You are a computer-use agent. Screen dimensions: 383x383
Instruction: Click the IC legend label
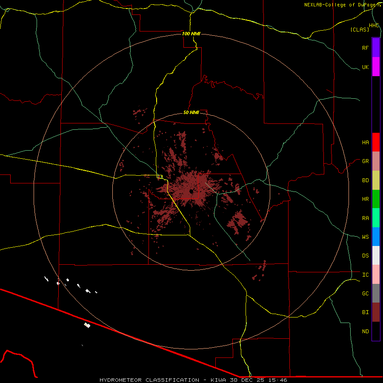[x=365, y=275]
